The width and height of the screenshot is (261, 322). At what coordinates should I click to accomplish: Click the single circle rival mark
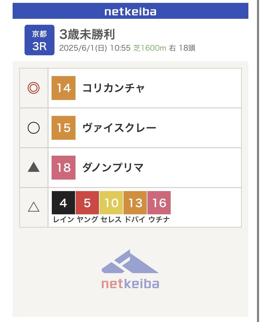click(34, 128)
